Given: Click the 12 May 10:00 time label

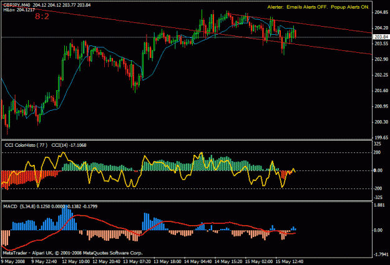Looking at the screenshot, I should pos(76,261).
